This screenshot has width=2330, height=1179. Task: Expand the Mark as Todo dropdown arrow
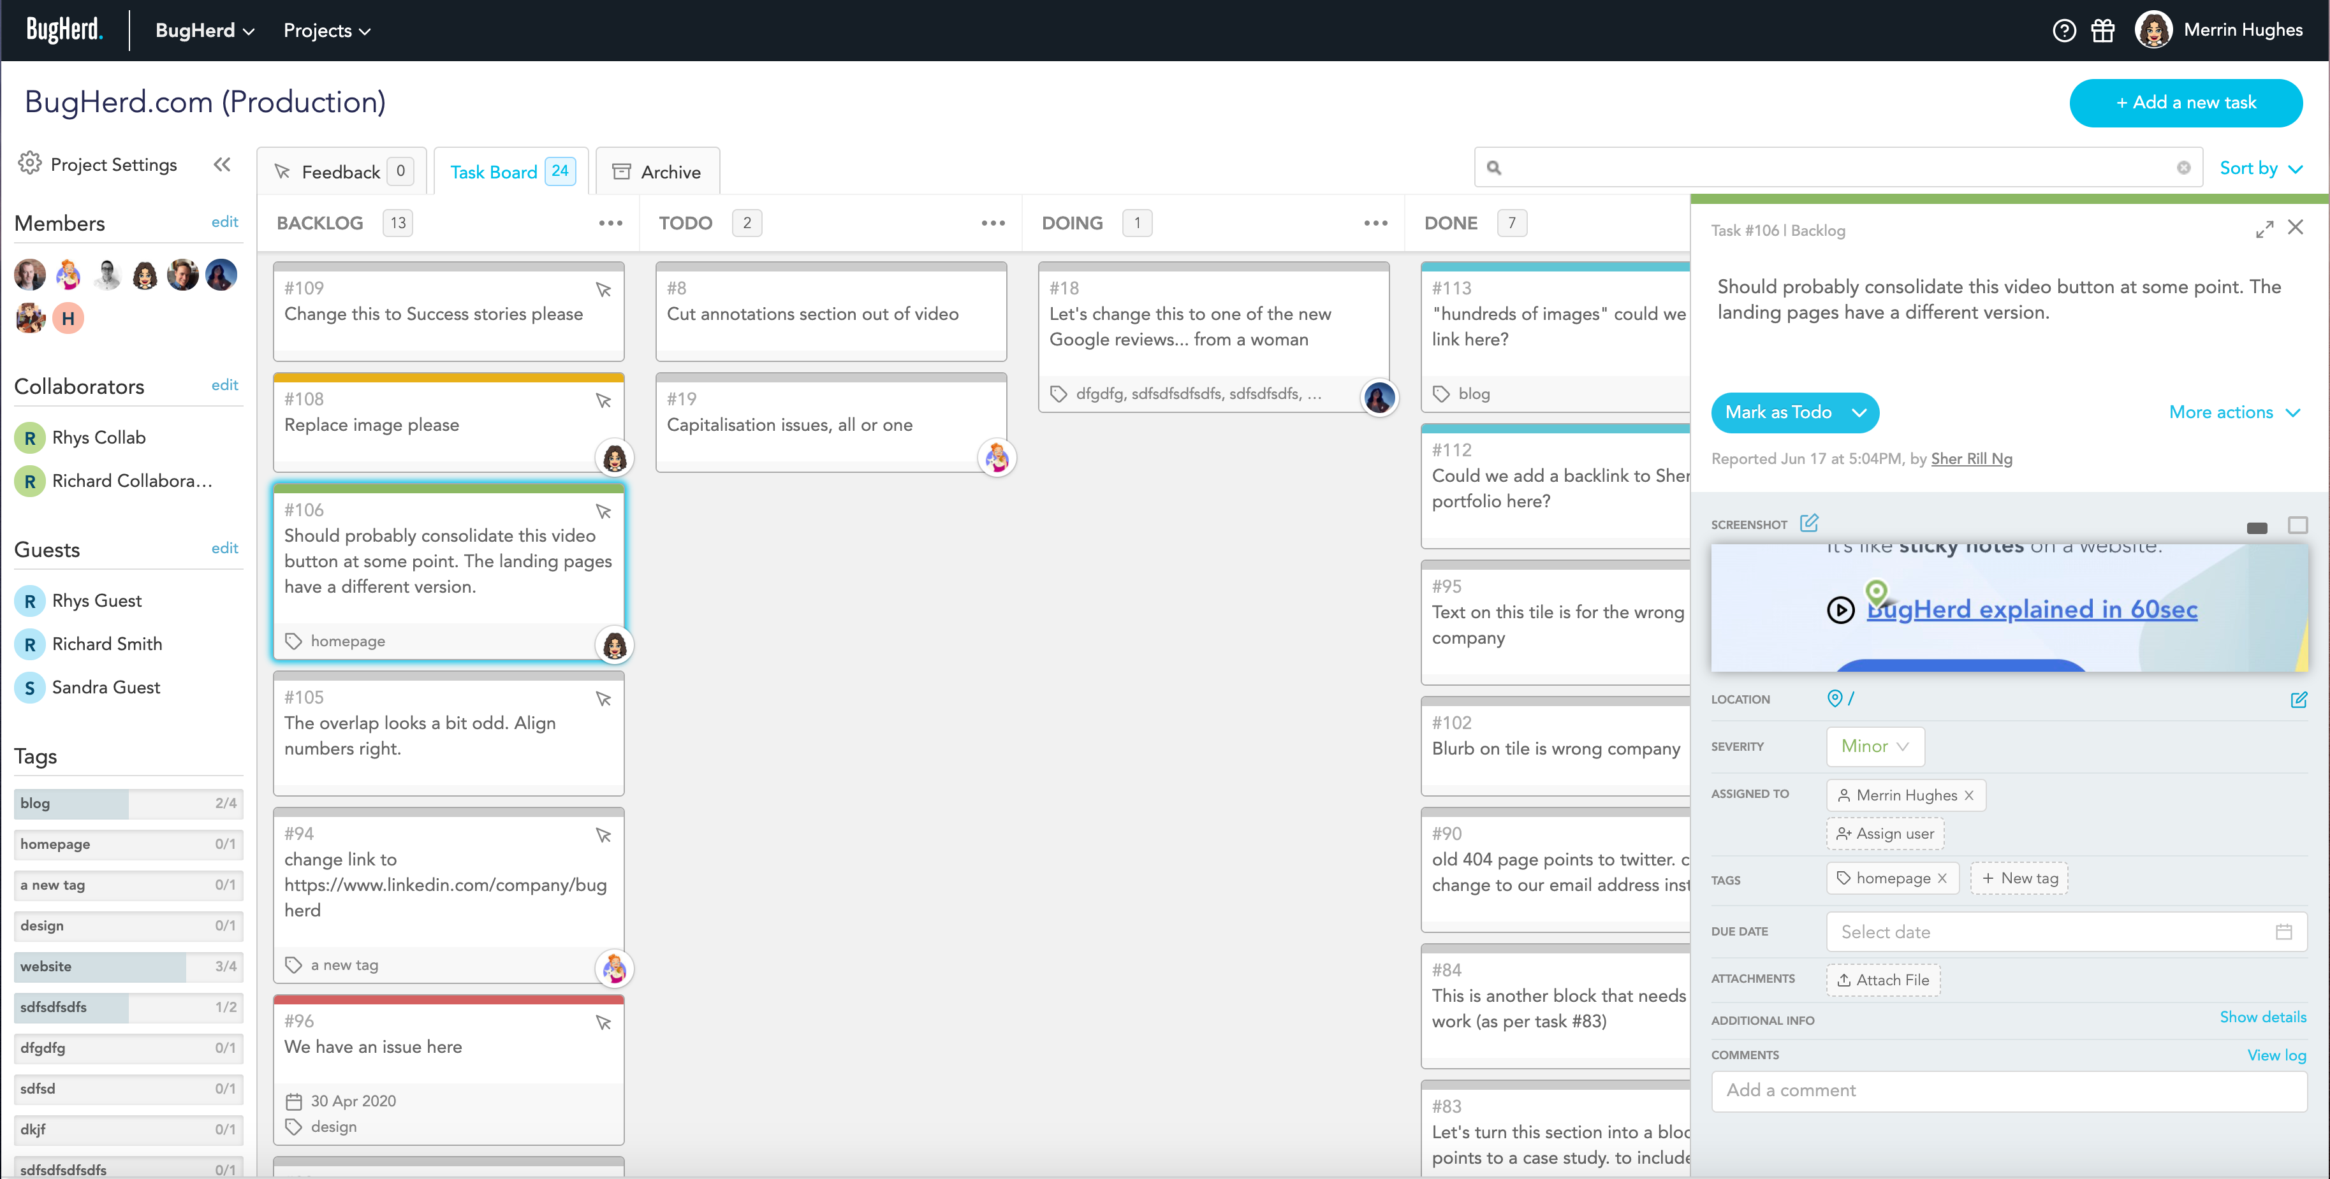[1859, 413]
